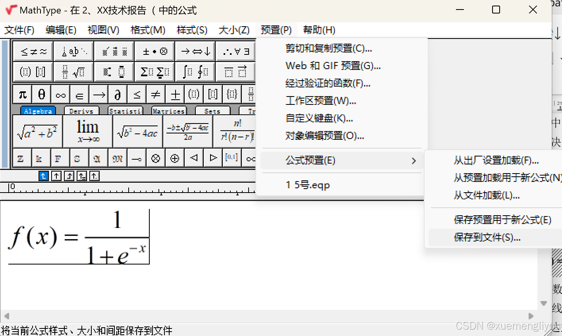Insert the circled times operator
Screen dimensions: 562x336
155,158
